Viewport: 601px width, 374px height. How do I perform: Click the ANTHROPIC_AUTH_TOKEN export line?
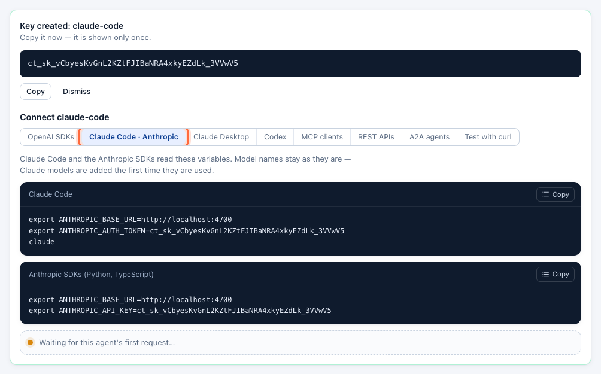click(186, 231)
